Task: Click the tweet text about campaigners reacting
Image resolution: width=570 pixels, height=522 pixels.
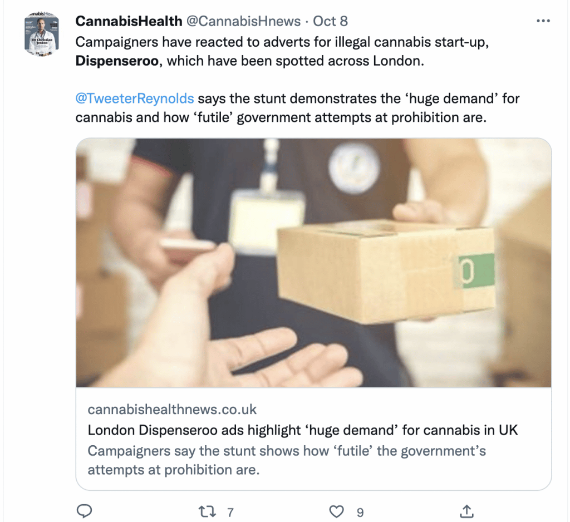Action: (282, 51)
